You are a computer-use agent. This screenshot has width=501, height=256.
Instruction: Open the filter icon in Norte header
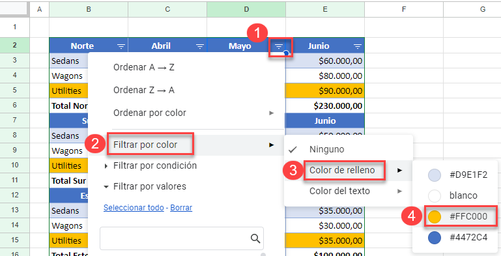pos(121,46)
